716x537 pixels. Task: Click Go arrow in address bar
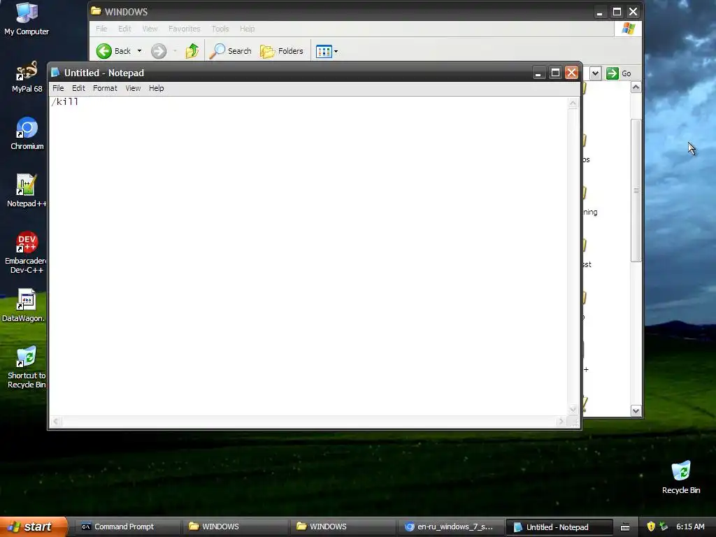tap(613, 73)
